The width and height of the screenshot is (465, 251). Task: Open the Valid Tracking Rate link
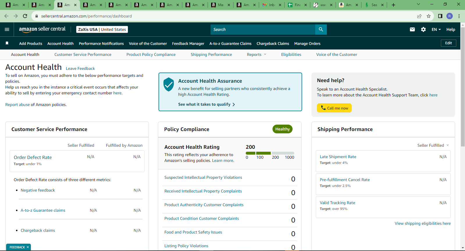point(337,203)
